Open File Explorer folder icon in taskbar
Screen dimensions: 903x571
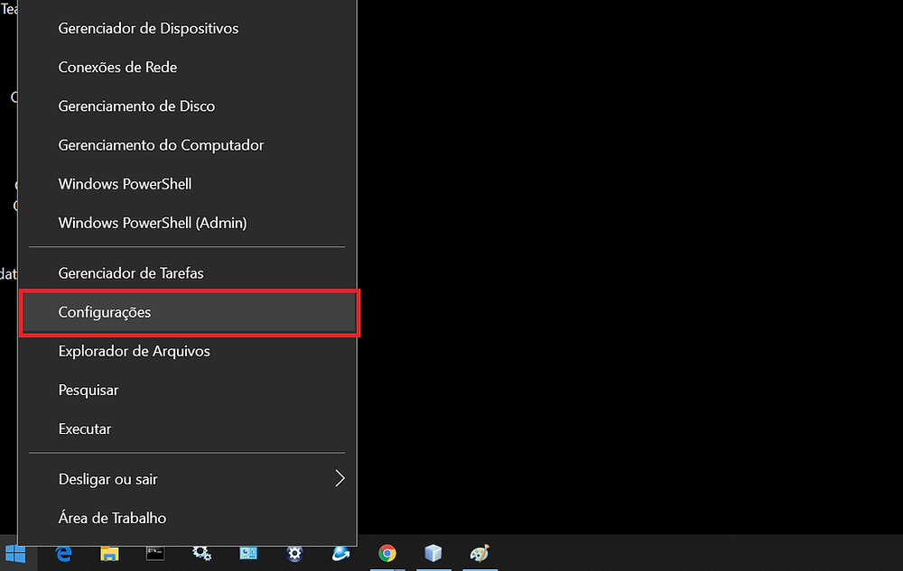109,554
